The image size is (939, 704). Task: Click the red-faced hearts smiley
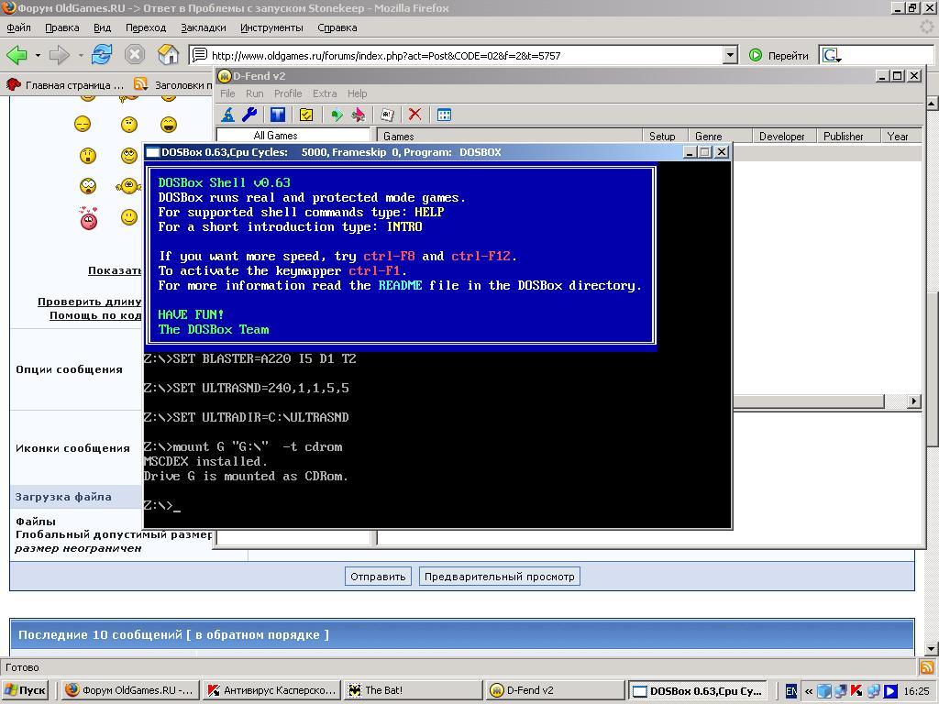[x=89, y=218]
